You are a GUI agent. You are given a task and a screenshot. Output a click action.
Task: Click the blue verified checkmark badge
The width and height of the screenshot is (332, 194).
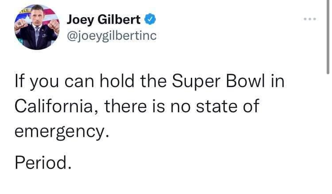tap(150, 20)
